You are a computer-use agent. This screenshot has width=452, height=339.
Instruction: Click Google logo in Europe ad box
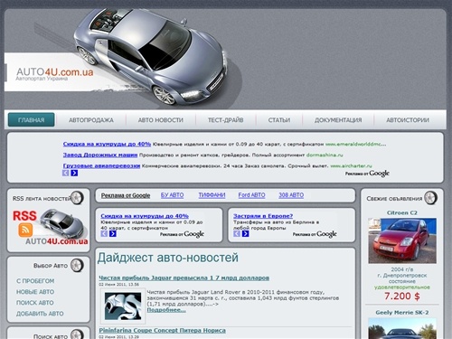click(326, 234)
